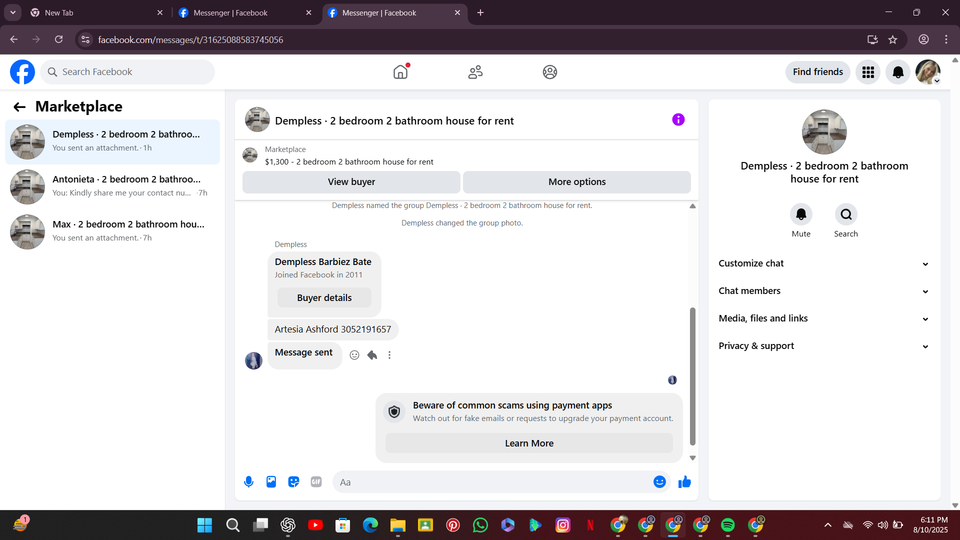Switch to the first Messenger tab
The height and width of the screenshot is (540, 960).
coord(230,12)
